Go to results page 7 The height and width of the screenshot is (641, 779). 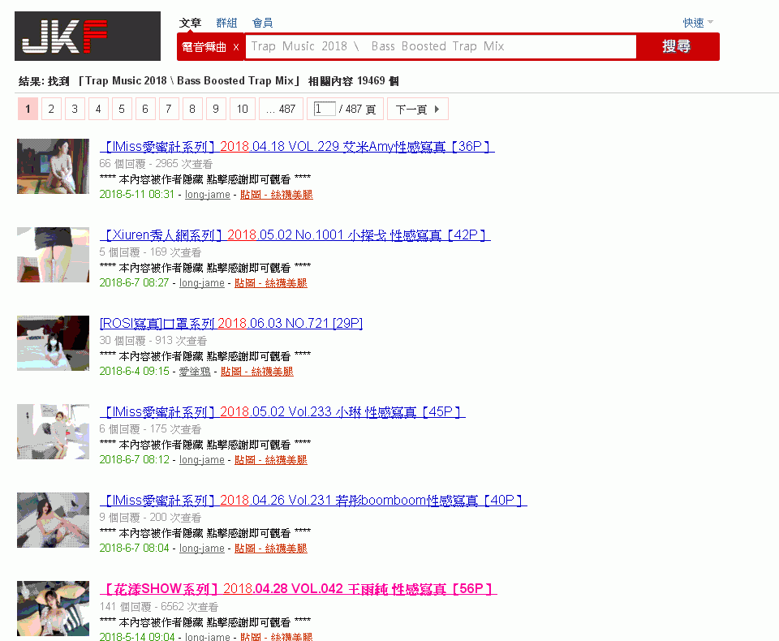[x=169, y=109]
